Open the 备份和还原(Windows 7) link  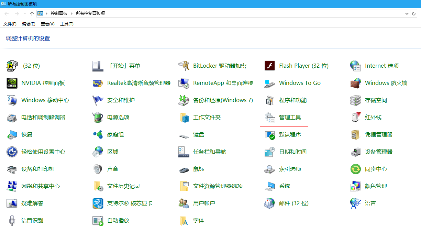click(223, 100)
